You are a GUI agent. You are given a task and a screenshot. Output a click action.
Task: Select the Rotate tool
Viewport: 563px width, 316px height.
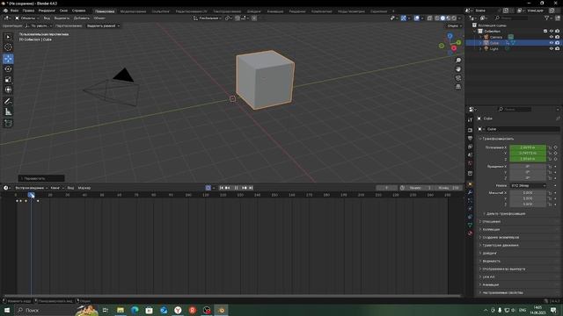[x=8, y=69]
